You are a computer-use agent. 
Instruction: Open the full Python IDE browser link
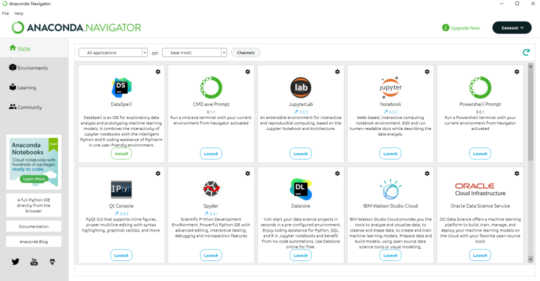(x=34, y=205)
